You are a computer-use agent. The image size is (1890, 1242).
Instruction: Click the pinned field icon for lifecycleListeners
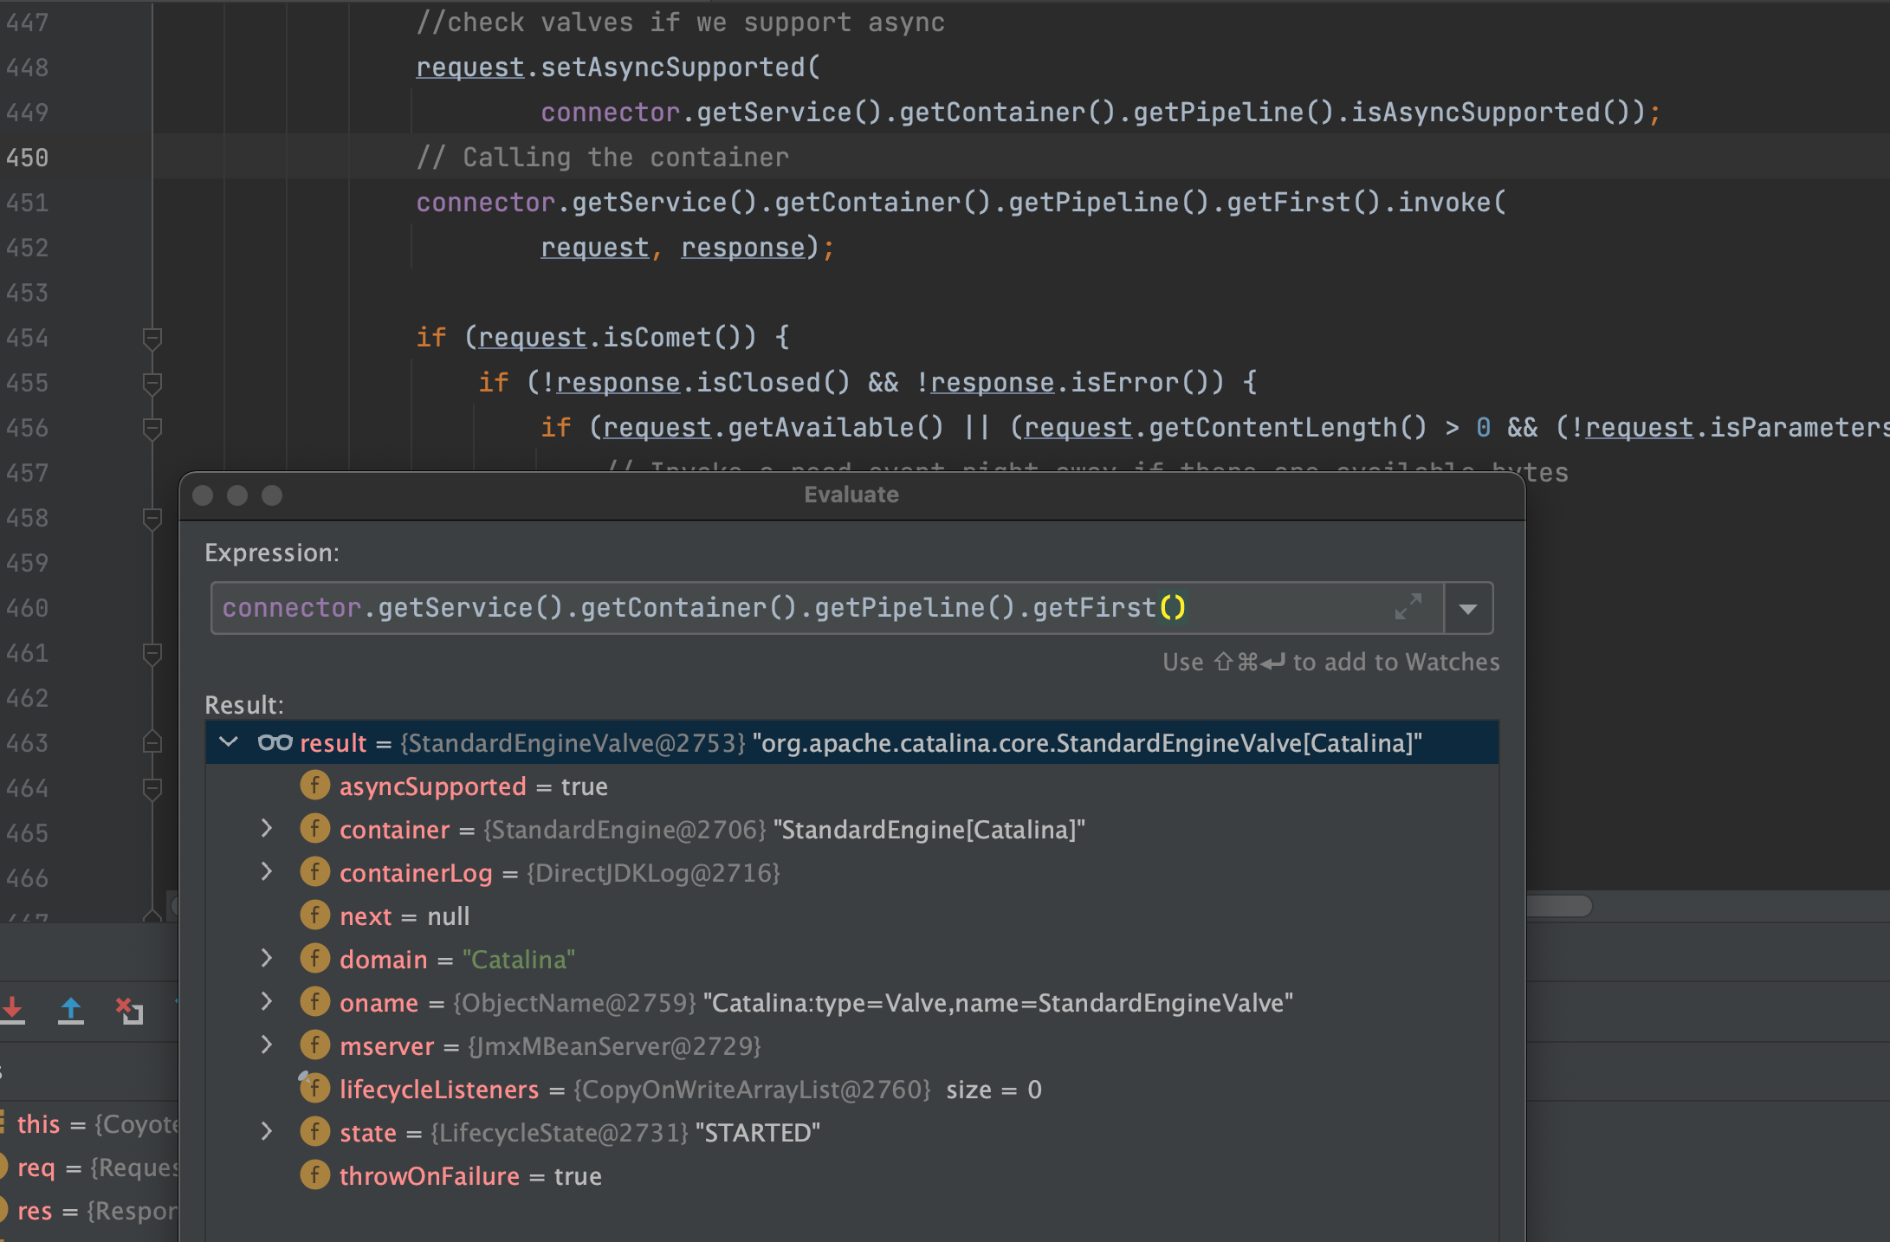(x=314, y=1089)
